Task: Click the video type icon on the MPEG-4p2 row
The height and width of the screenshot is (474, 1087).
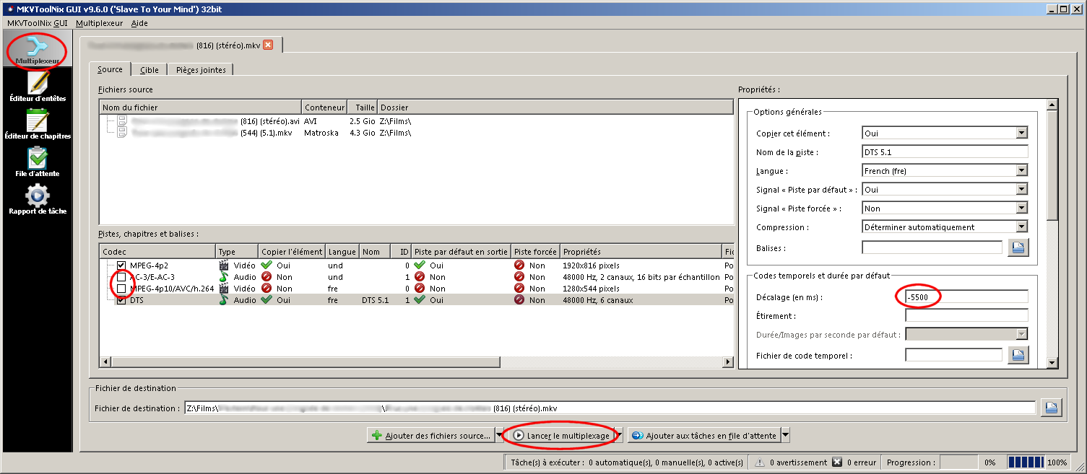Action: [x=225, y=265]
